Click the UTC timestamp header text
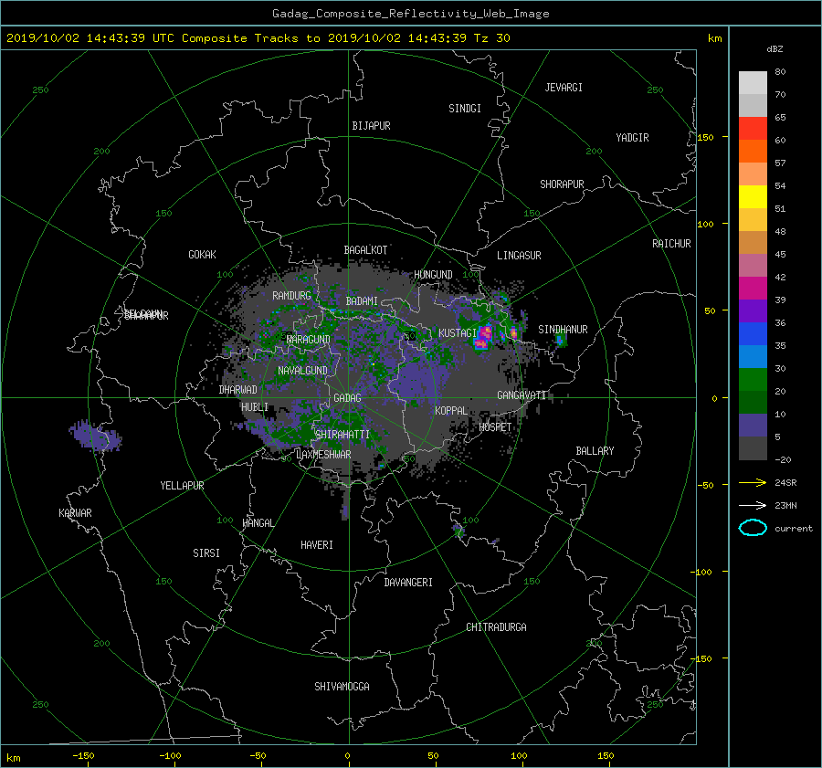This screenshot has width=822, height=768. point(258,38)
